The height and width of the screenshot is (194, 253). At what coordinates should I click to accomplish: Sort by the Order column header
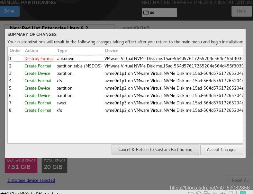coord(15,51)
